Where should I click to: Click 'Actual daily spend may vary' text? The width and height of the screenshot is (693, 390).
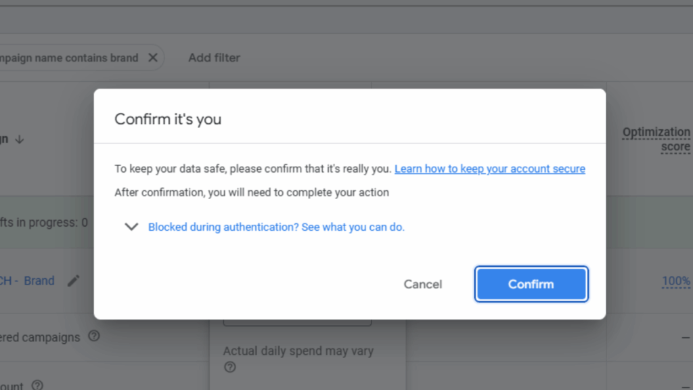[298, 351]
